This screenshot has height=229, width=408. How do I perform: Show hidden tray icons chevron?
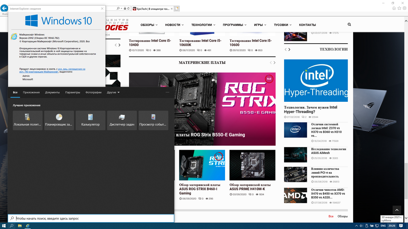[x=356, y=226]
